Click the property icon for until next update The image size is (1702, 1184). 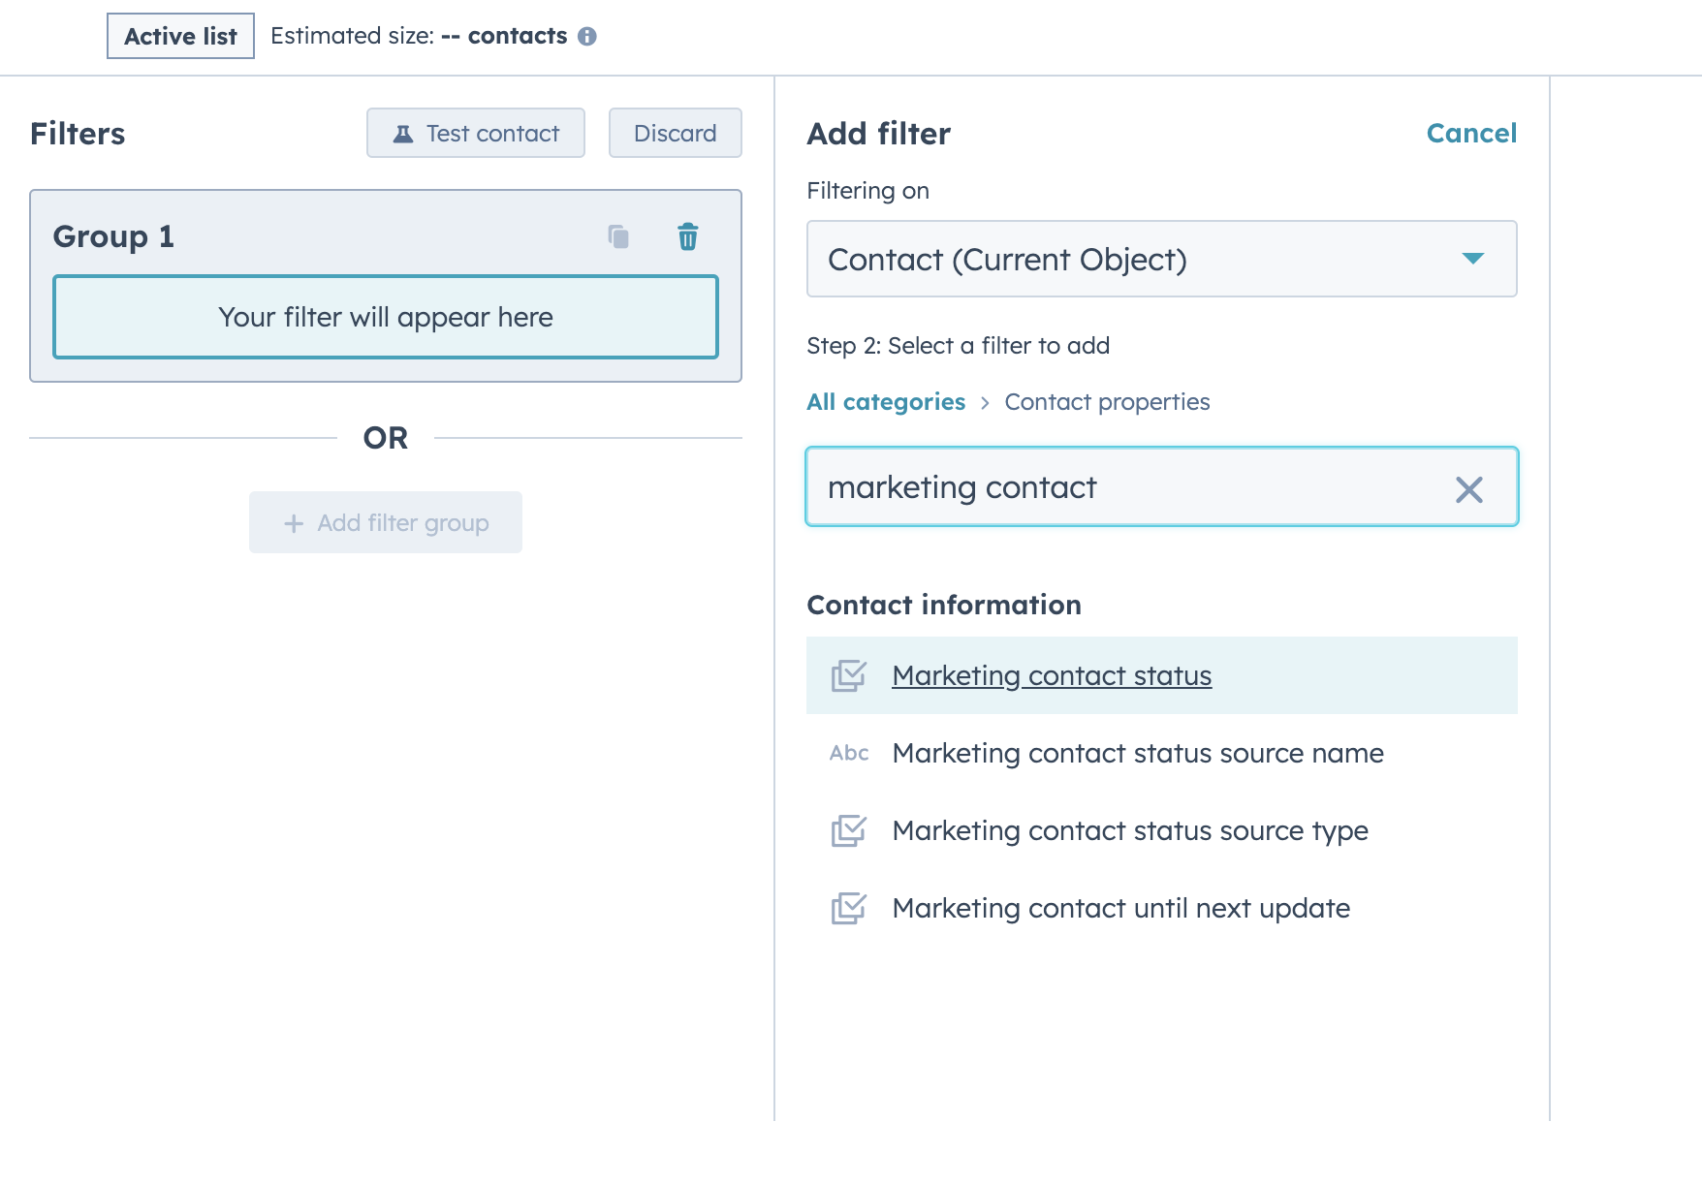click(x=849, y=909)
